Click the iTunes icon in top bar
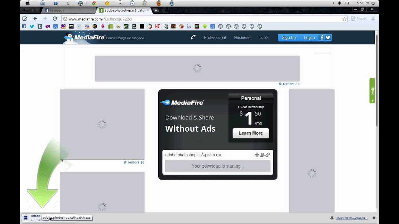The width and height of the screenshot is (399, 224). (x=172, y=3)
